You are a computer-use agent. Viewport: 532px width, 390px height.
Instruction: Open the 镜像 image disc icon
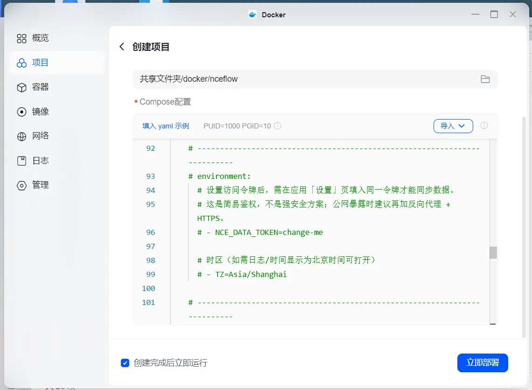(22, 112)
